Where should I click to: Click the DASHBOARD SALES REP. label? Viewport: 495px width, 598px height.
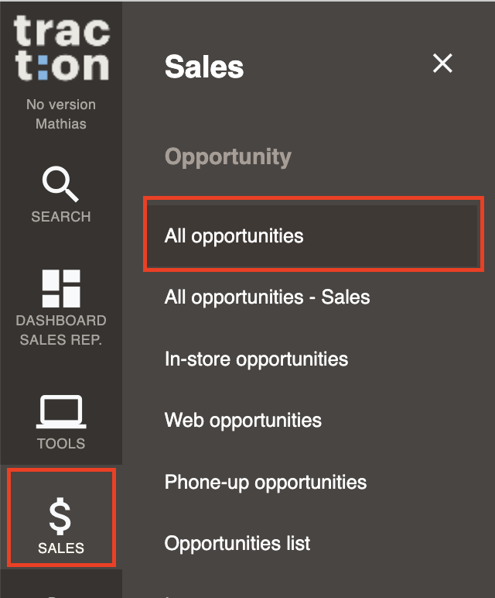click(x=61, y=330)
